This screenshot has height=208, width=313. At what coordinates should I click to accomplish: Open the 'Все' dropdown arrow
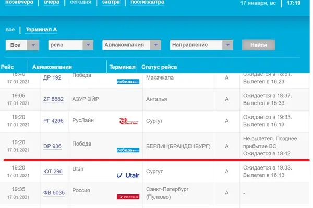point(33,45)
